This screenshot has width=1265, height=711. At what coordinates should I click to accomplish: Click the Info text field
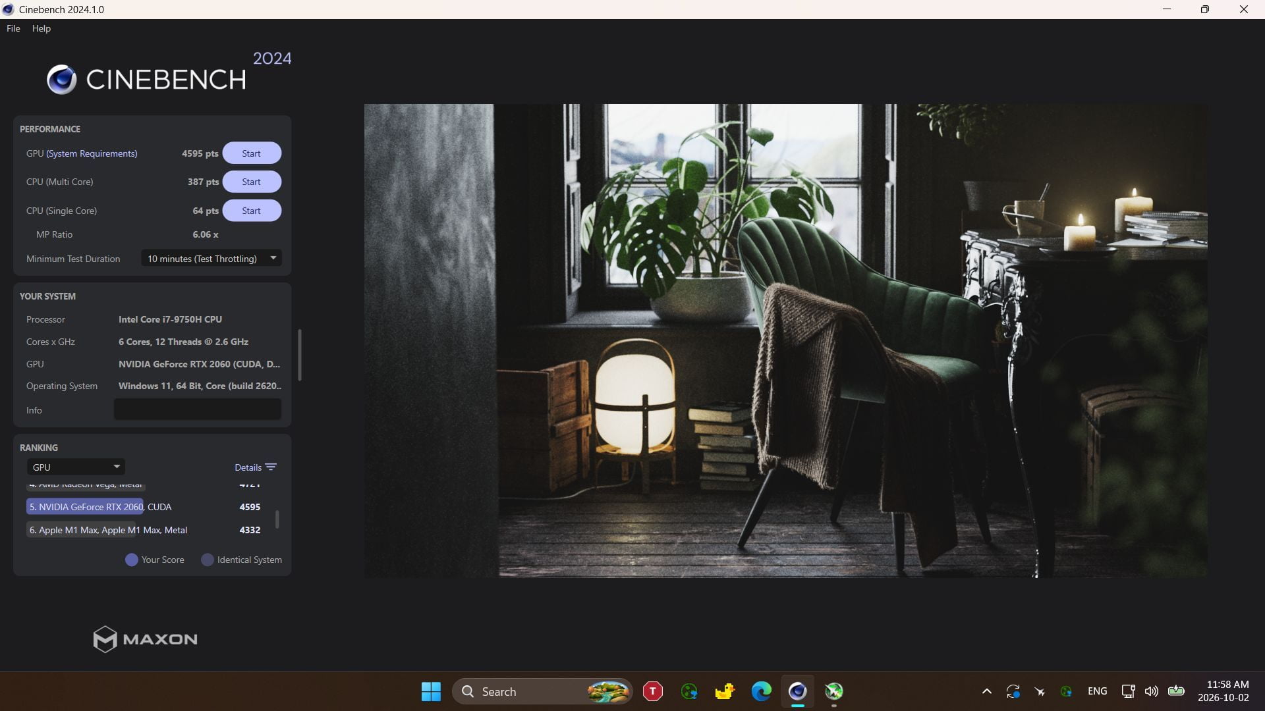tap(198, 409)
